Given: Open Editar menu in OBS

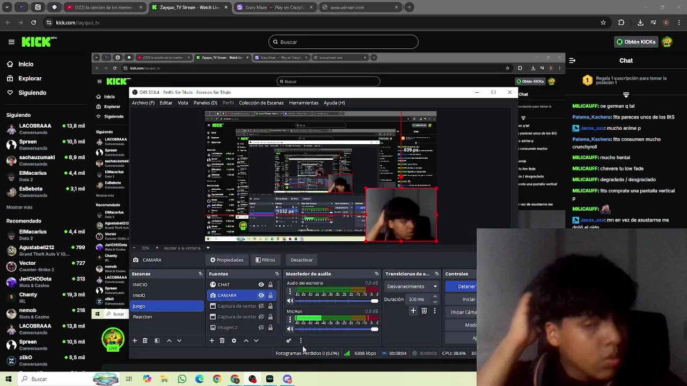Looking at the screenshot, I should tap(166, 103).
